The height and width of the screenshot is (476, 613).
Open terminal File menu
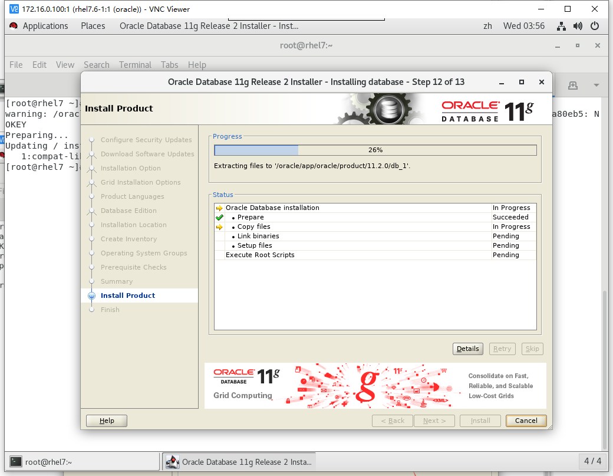[16, 64]
